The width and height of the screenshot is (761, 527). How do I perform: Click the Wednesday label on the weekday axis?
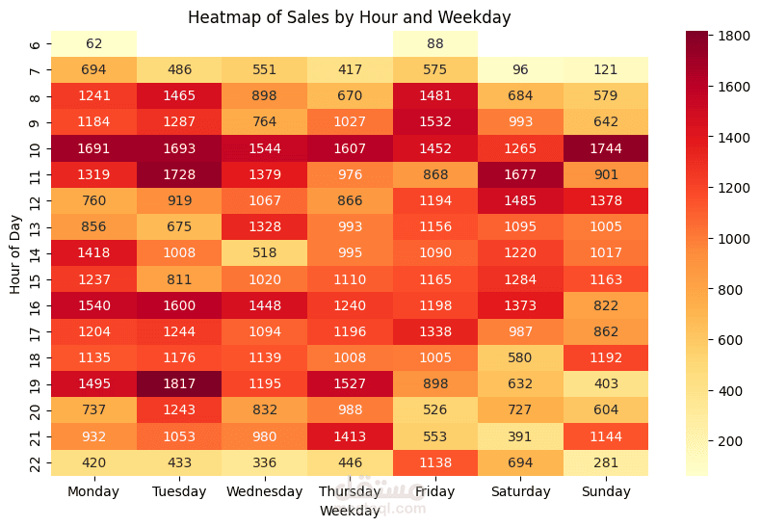[265, 491]
